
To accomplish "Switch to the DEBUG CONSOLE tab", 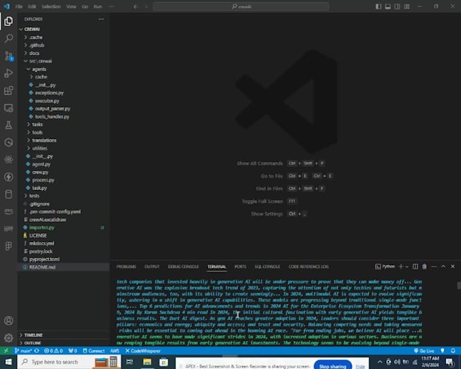I will (x=183, y=267).
